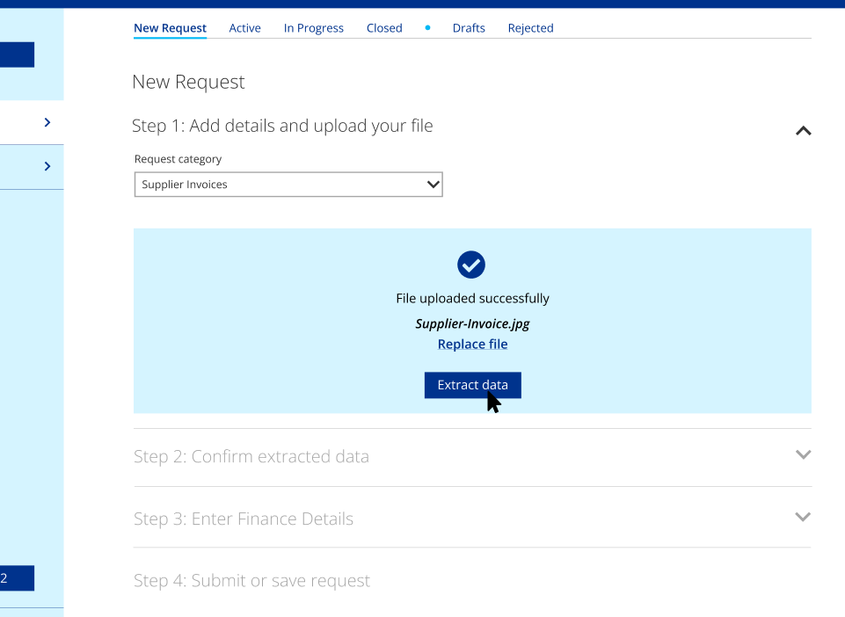Viewport: 845px width, 617px height.
Task: Click the Step 3: Enter Finance Details heading
Action: point(244,519)
